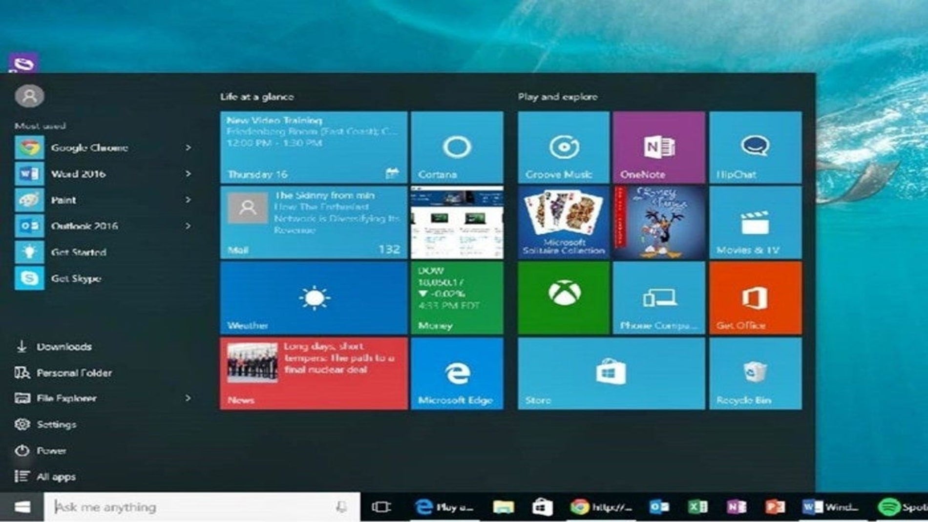Expand Google Chrome jump list arrow
The width and height of the screenshot is (928, 522).
tap(188, 147)
